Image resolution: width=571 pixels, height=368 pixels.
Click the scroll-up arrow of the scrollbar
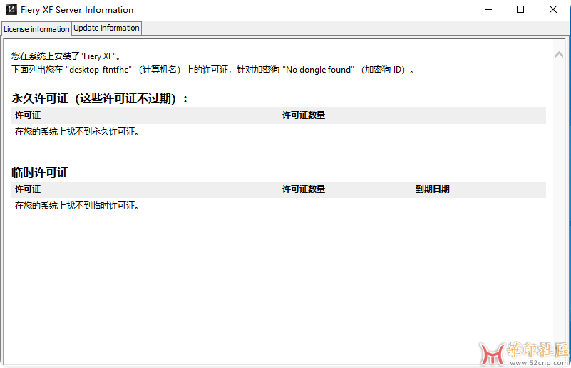[559, 55]
